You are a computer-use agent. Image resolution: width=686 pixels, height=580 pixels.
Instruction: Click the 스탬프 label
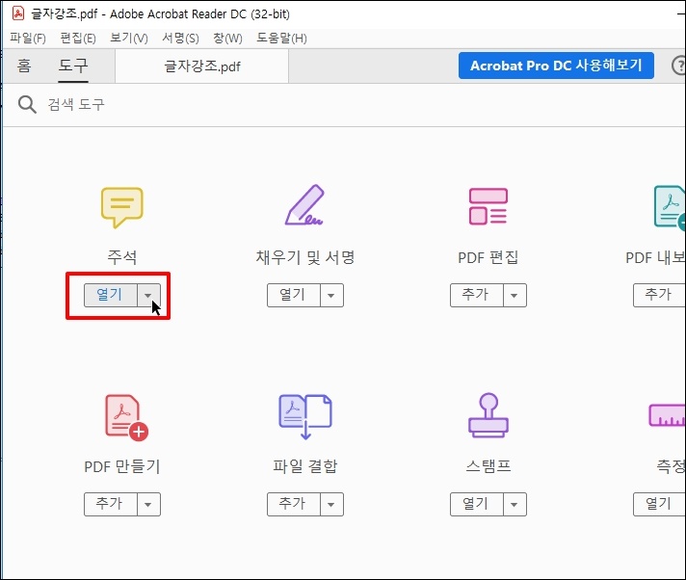pos(488,466)
